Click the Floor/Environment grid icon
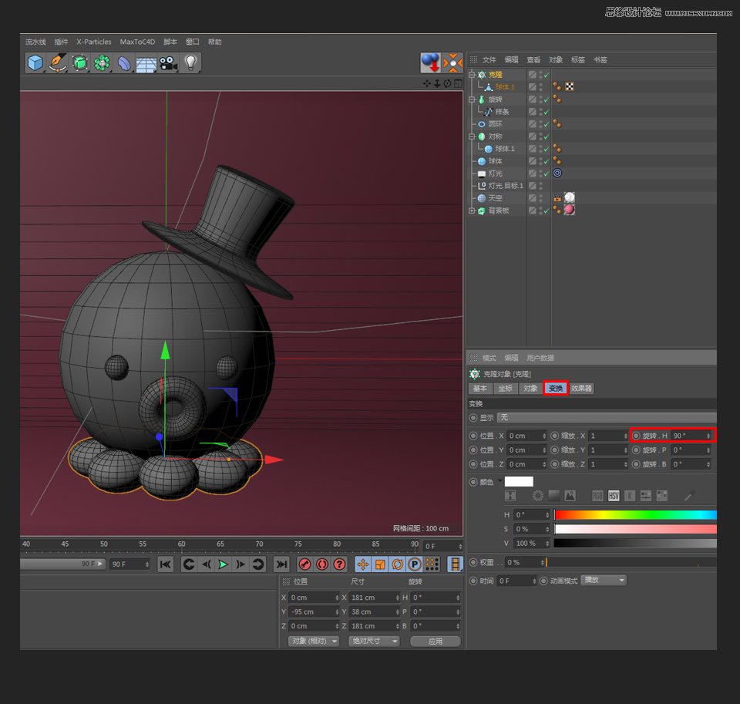The image size is (740, 704). point(146,63)
